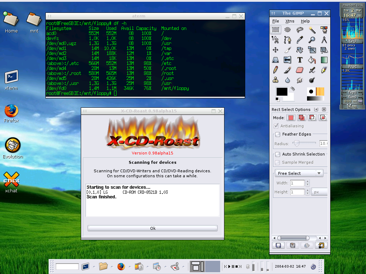This screenshot has height=274, width=366.
Task: Toggle the Antialiasing checkbox
Action: [276, 126]
